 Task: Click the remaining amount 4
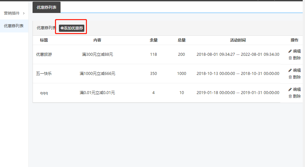click(153, 93)
